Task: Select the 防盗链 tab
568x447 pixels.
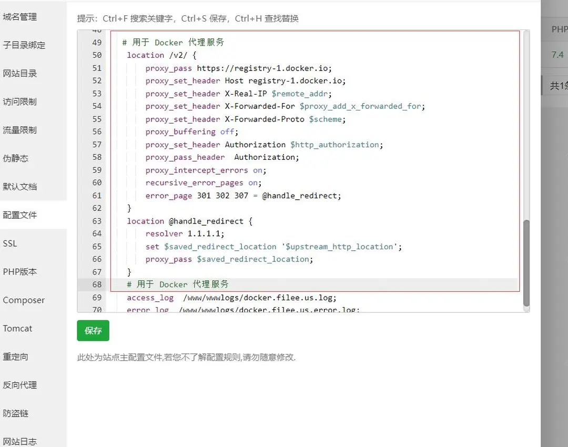Action: point(16,413)
